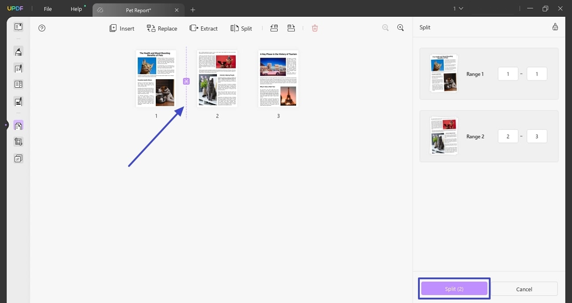Edit Range 1 end page field
572x303 pixels.
click(x=537, y=74)
